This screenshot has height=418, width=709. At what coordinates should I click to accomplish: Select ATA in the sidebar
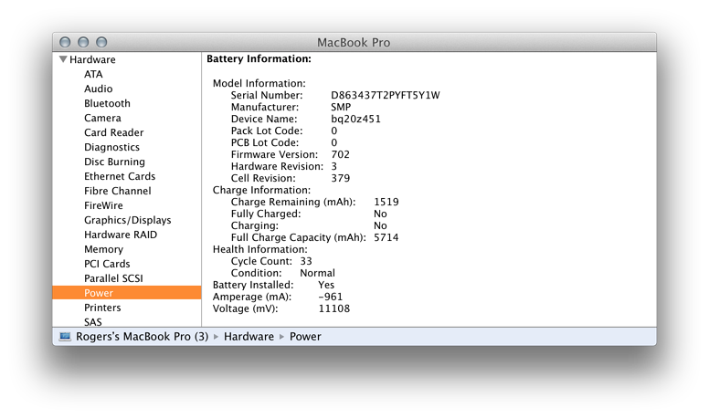tap(93, 74)
